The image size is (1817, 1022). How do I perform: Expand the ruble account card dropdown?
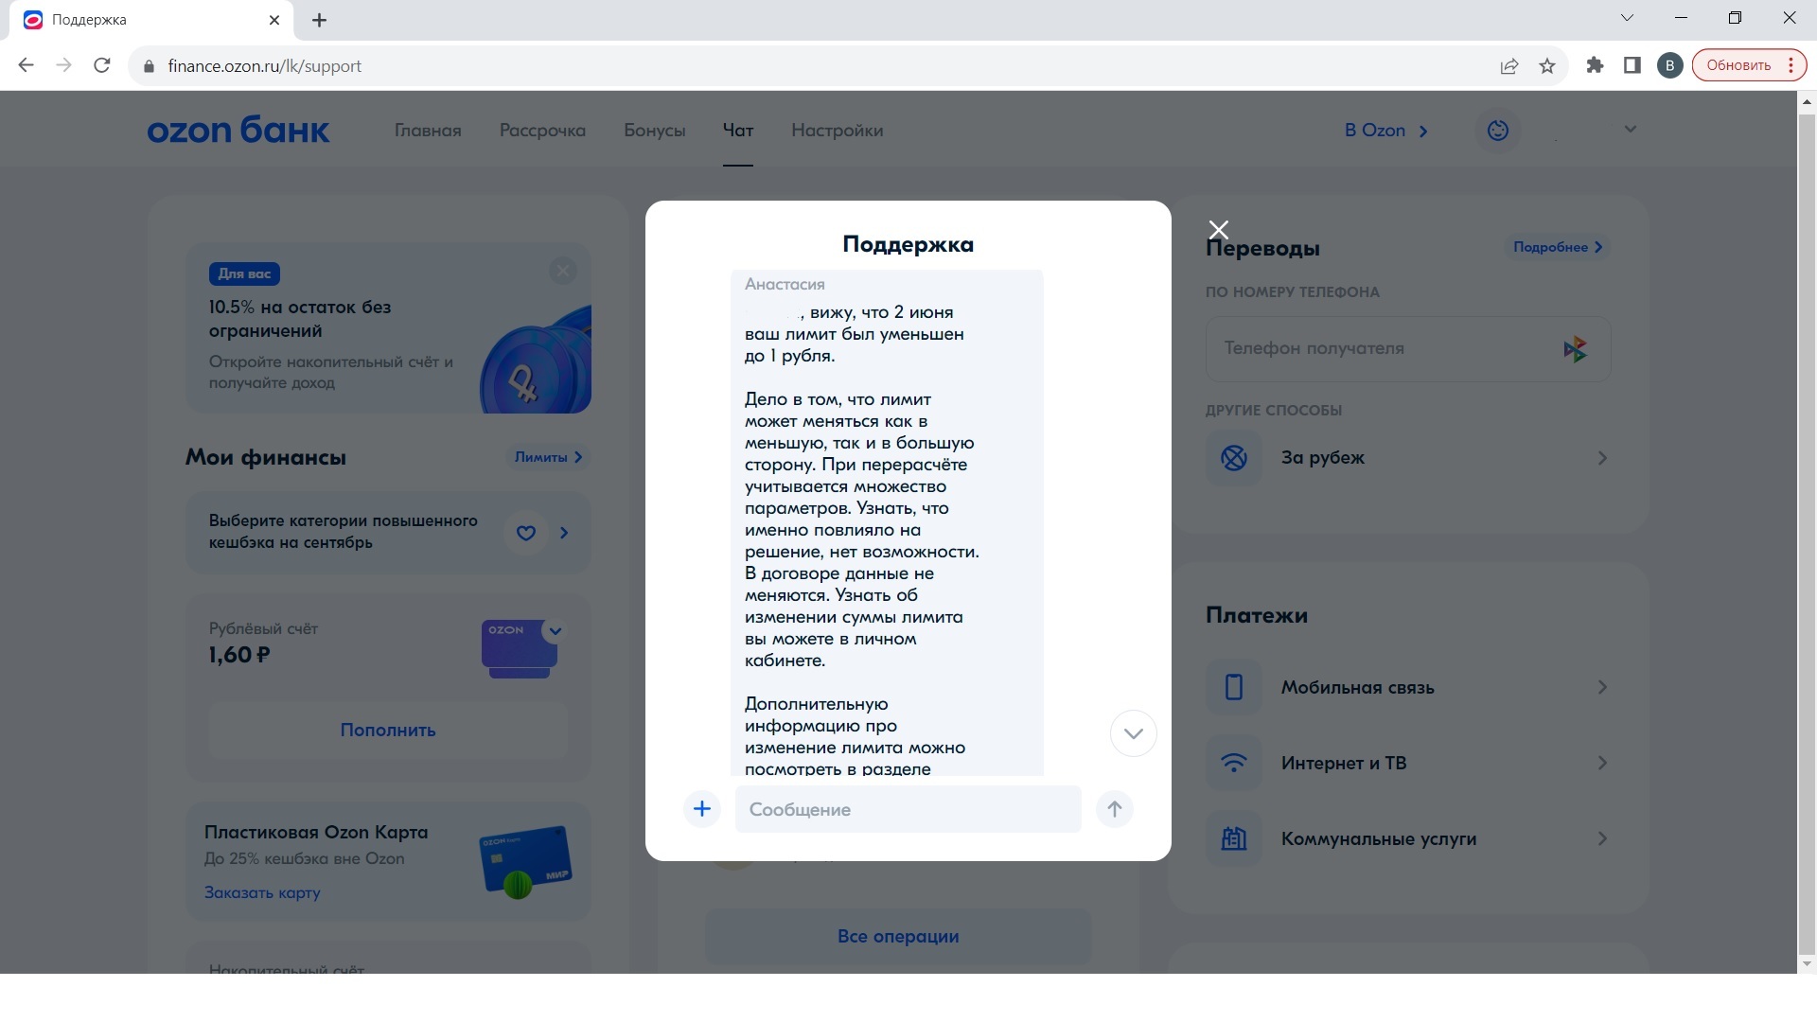[x=556, y=631]
